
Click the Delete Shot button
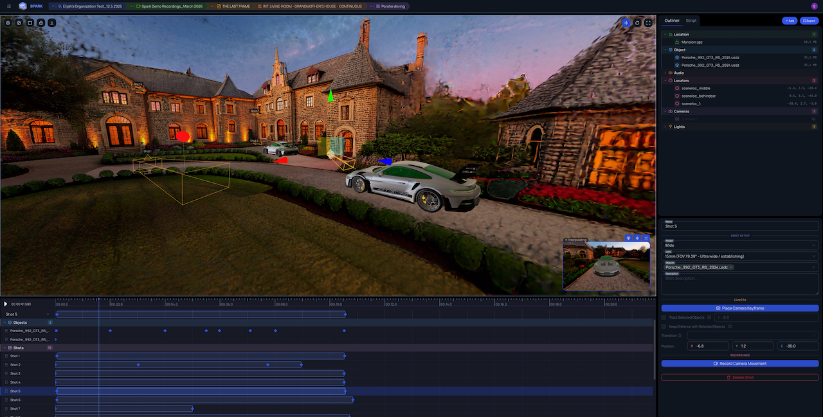coord(739,377)
